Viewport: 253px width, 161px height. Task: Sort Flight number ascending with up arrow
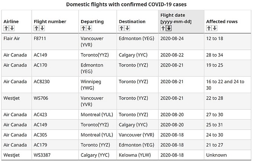click(36, 28)
